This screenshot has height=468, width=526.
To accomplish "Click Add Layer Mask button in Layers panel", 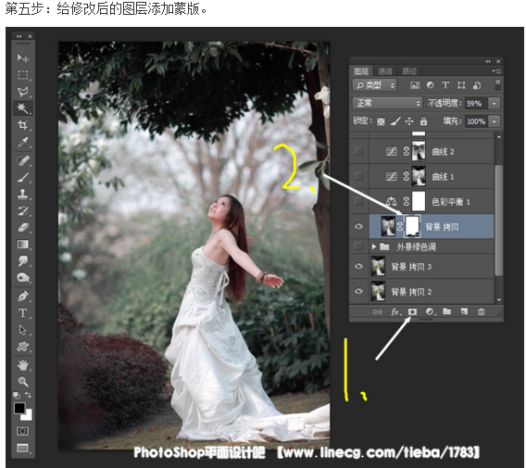I will point(412,312).
